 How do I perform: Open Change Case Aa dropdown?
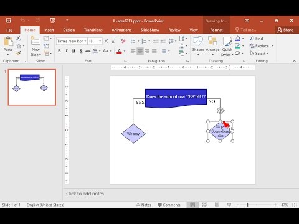[x=107, y=51]
